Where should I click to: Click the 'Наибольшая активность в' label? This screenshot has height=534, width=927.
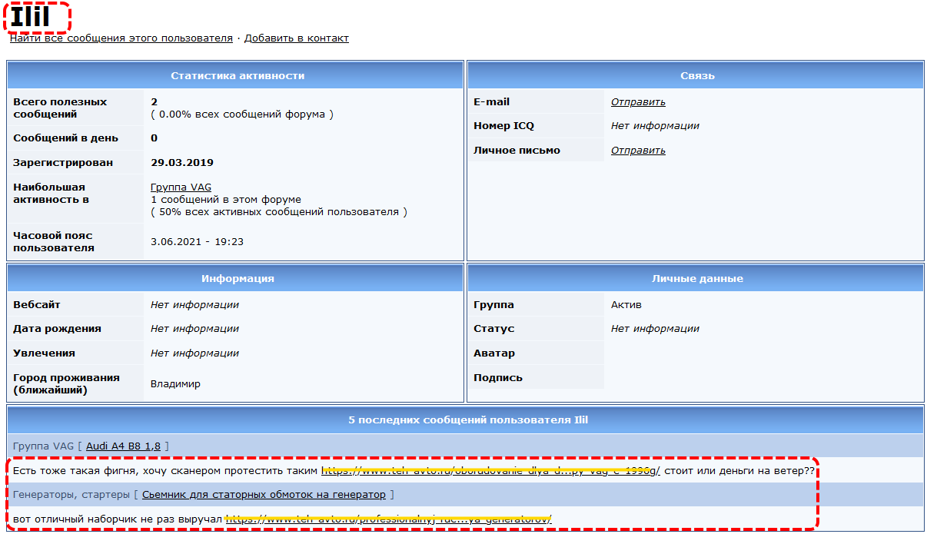(51, 193)
